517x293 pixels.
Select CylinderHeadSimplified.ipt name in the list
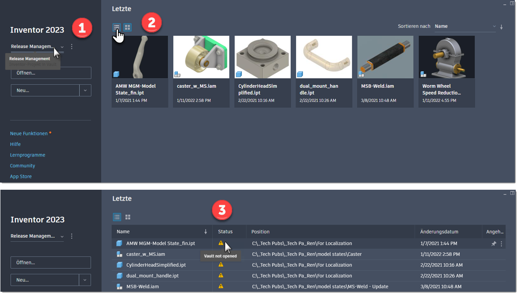(156, 265)
